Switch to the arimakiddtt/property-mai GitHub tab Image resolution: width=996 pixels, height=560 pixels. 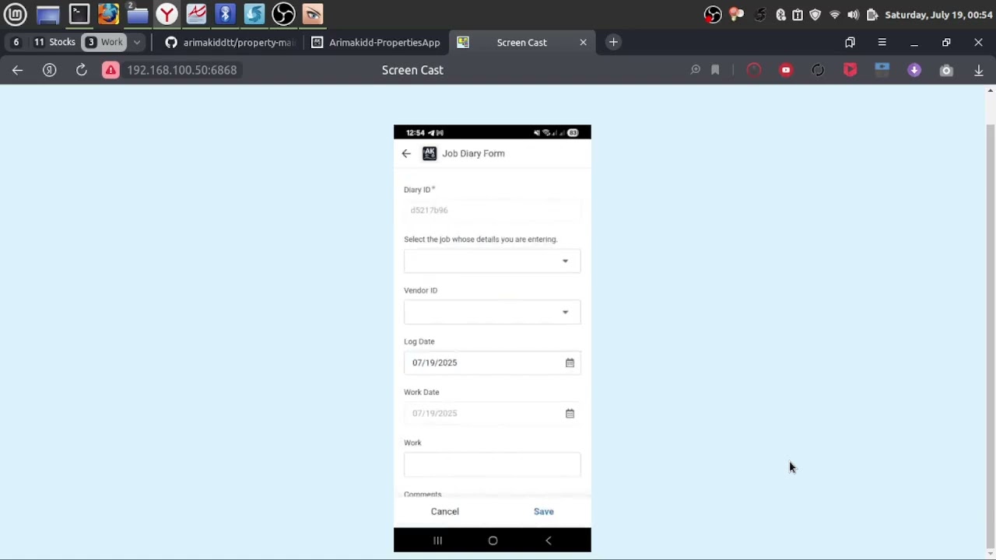coord(230,42)
